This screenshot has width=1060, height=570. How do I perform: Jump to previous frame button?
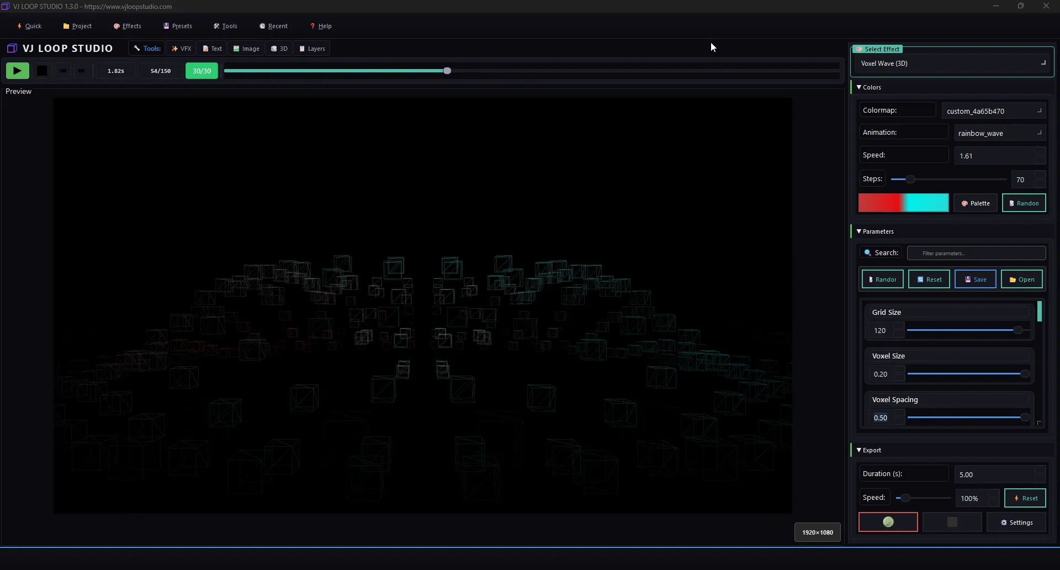coord(62,71)
